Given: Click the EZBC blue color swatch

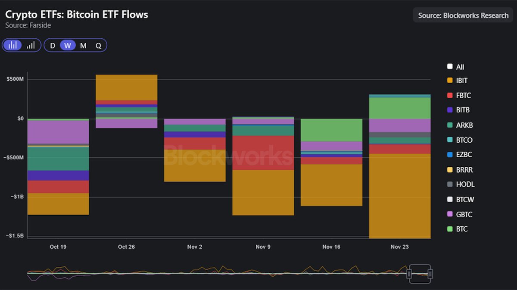Looking at the screenshot, I should coord(449,154).
